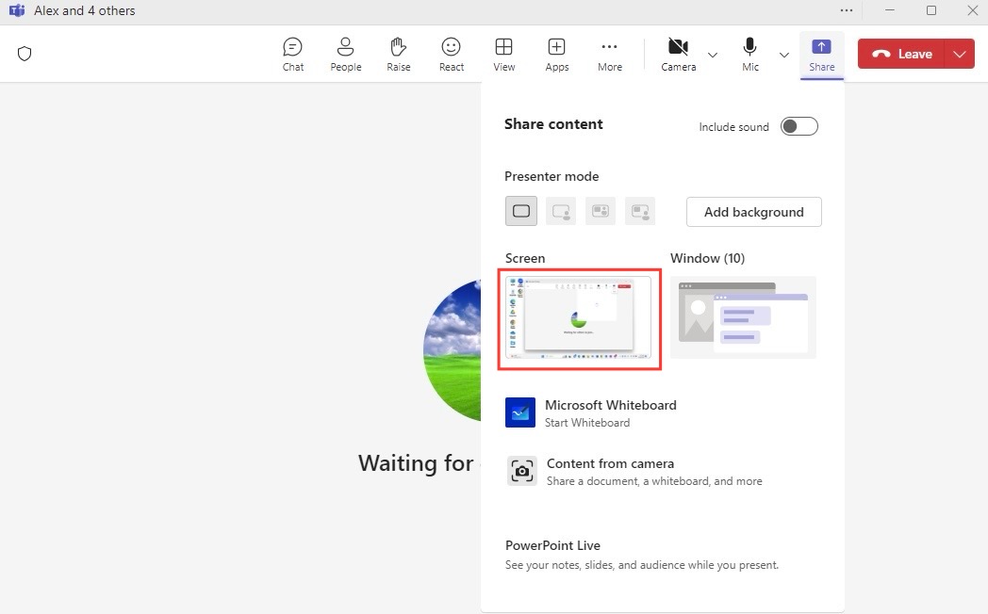Turn on the Camera

[x=678, y=54]
